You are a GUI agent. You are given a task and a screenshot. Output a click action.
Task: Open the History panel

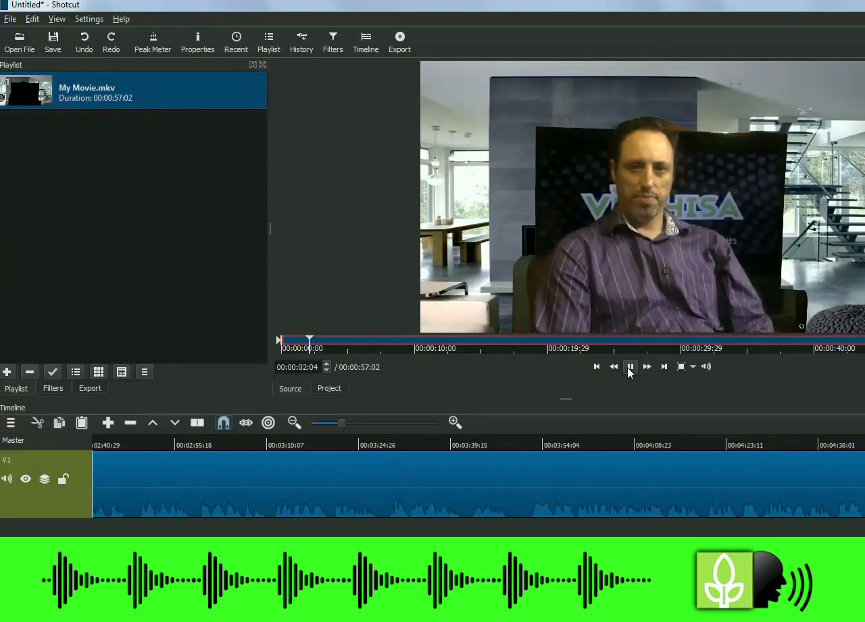(301, 42)
